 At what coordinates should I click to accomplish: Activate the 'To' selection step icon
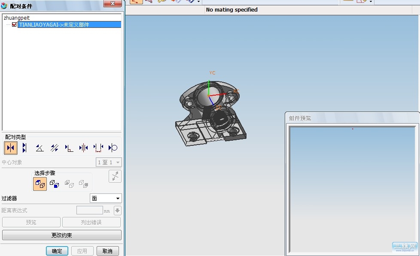(55, 184)
